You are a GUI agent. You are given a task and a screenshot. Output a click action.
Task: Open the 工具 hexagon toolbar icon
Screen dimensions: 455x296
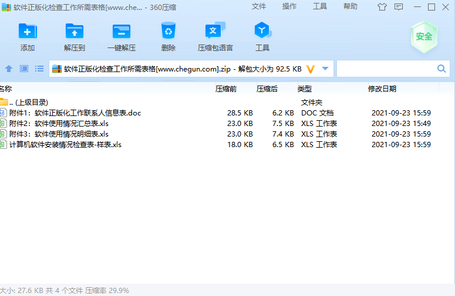[262, 30]
